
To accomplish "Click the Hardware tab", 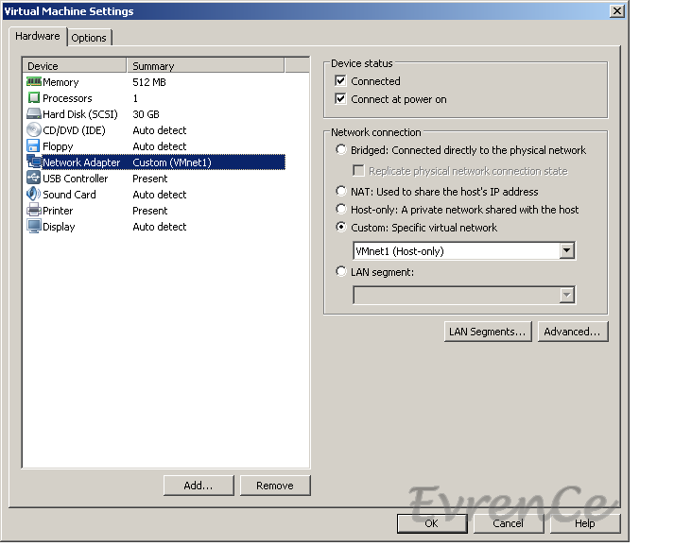I will (38, 37).
